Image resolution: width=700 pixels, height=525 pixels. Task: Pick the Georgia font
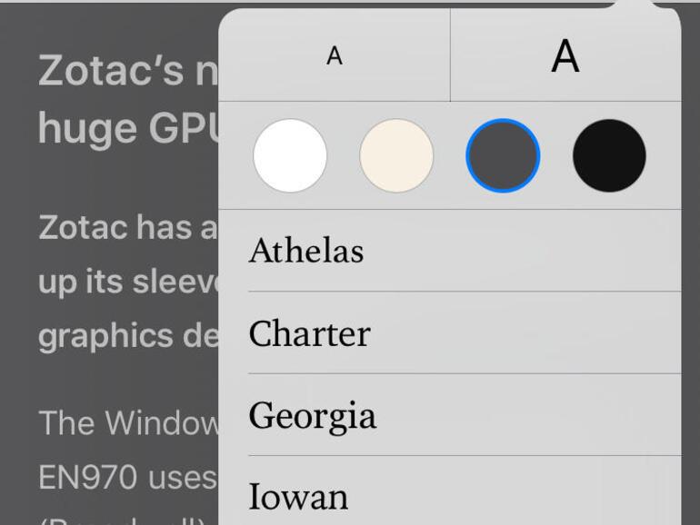pyautogui.click(x=312, y=416)
